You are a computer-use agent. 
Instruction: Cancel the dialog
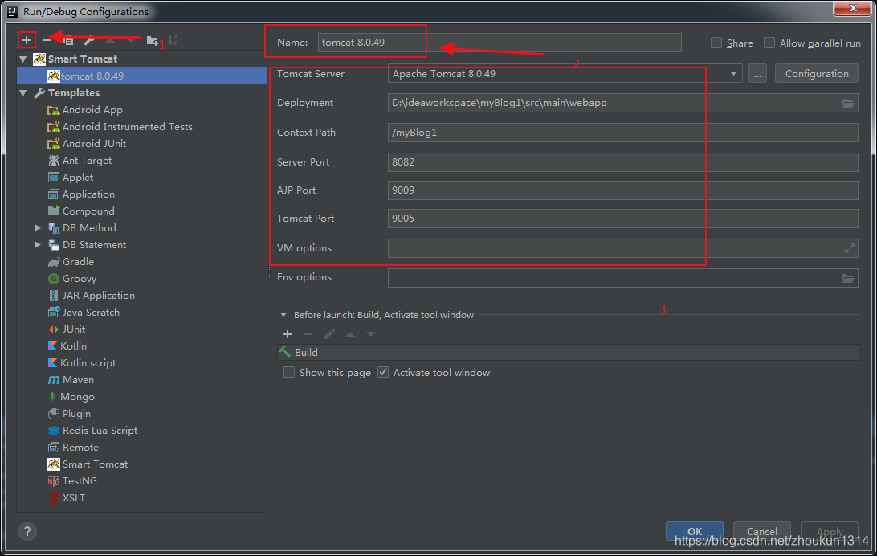click(x=762, y=531)
